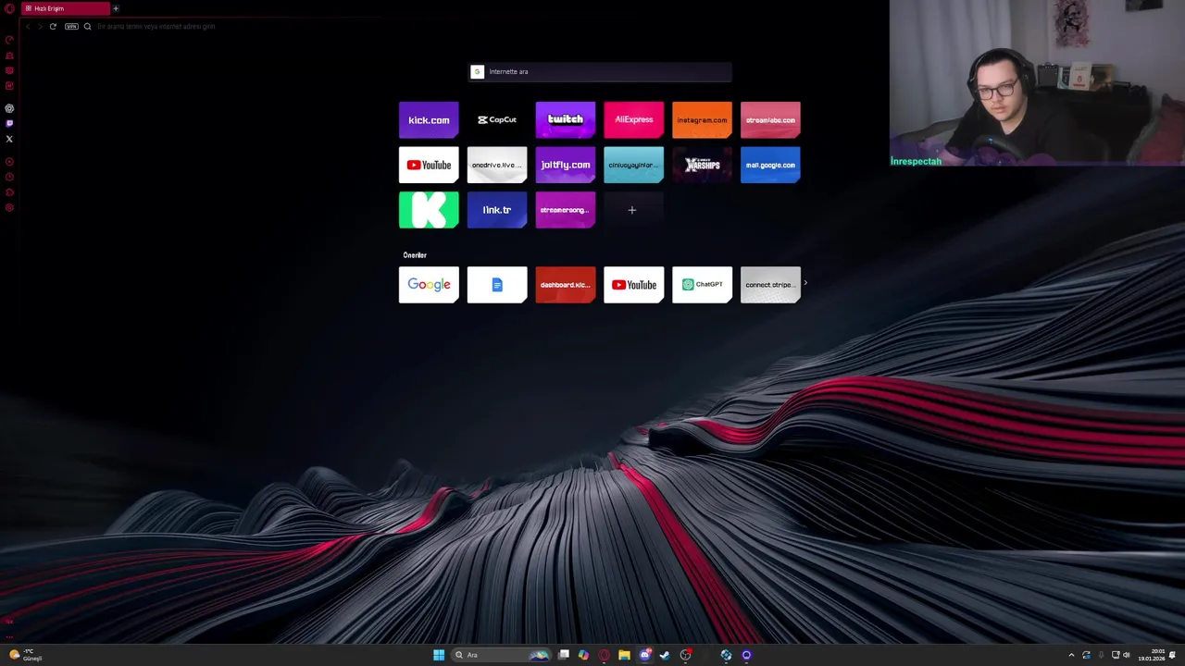This screenshot has height=666, width=1185.
Task: Reload the current page
Action: tap(53, 26)
